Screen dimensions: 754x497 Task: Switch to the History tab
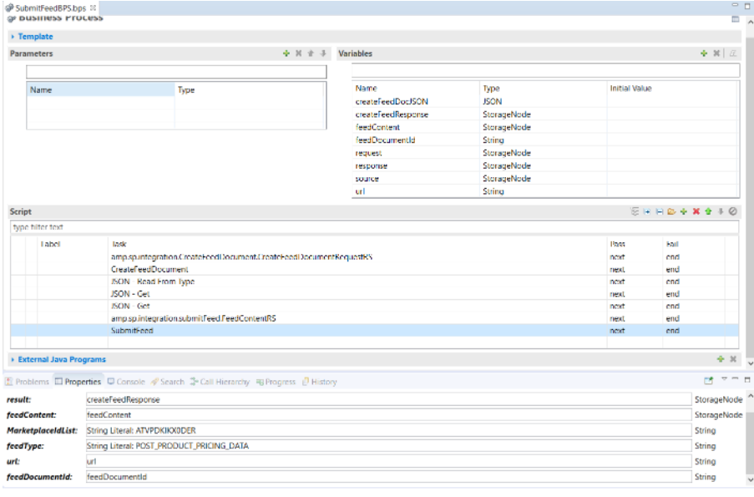coord(319,382)
